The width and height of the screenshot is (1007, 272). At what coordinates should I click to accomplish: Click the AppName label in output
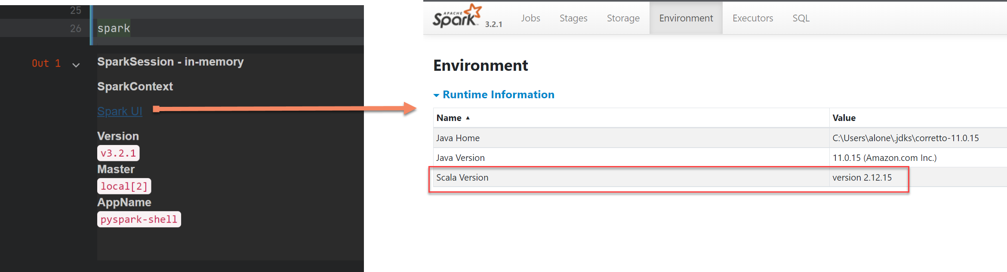point(124,202)
